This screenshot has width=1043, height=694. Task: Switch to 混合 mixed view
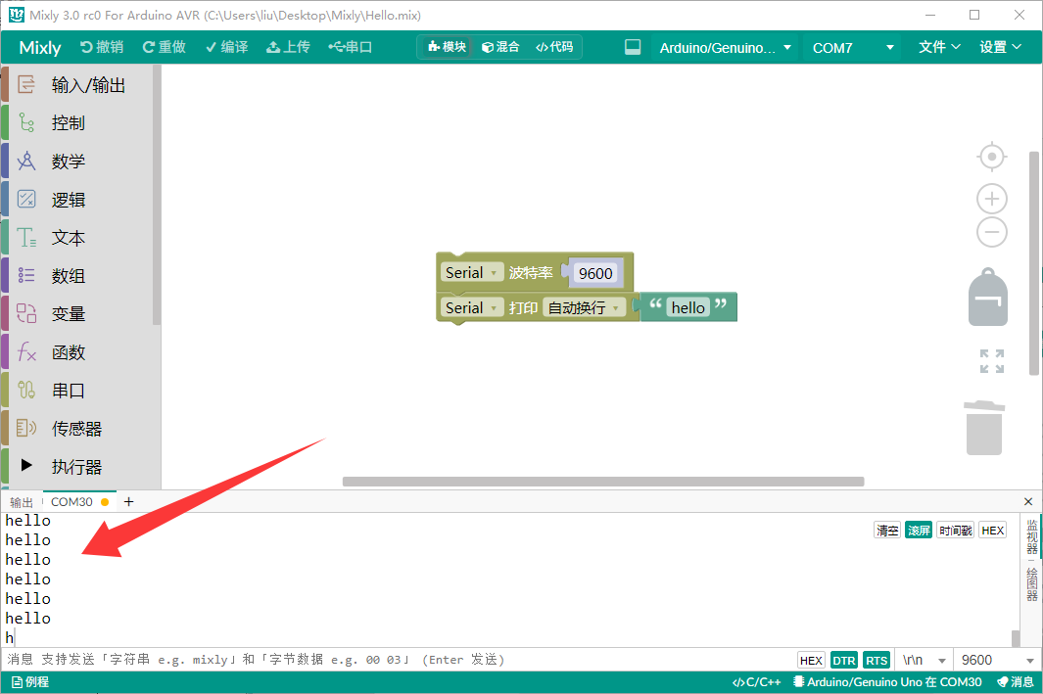[500, 47]
